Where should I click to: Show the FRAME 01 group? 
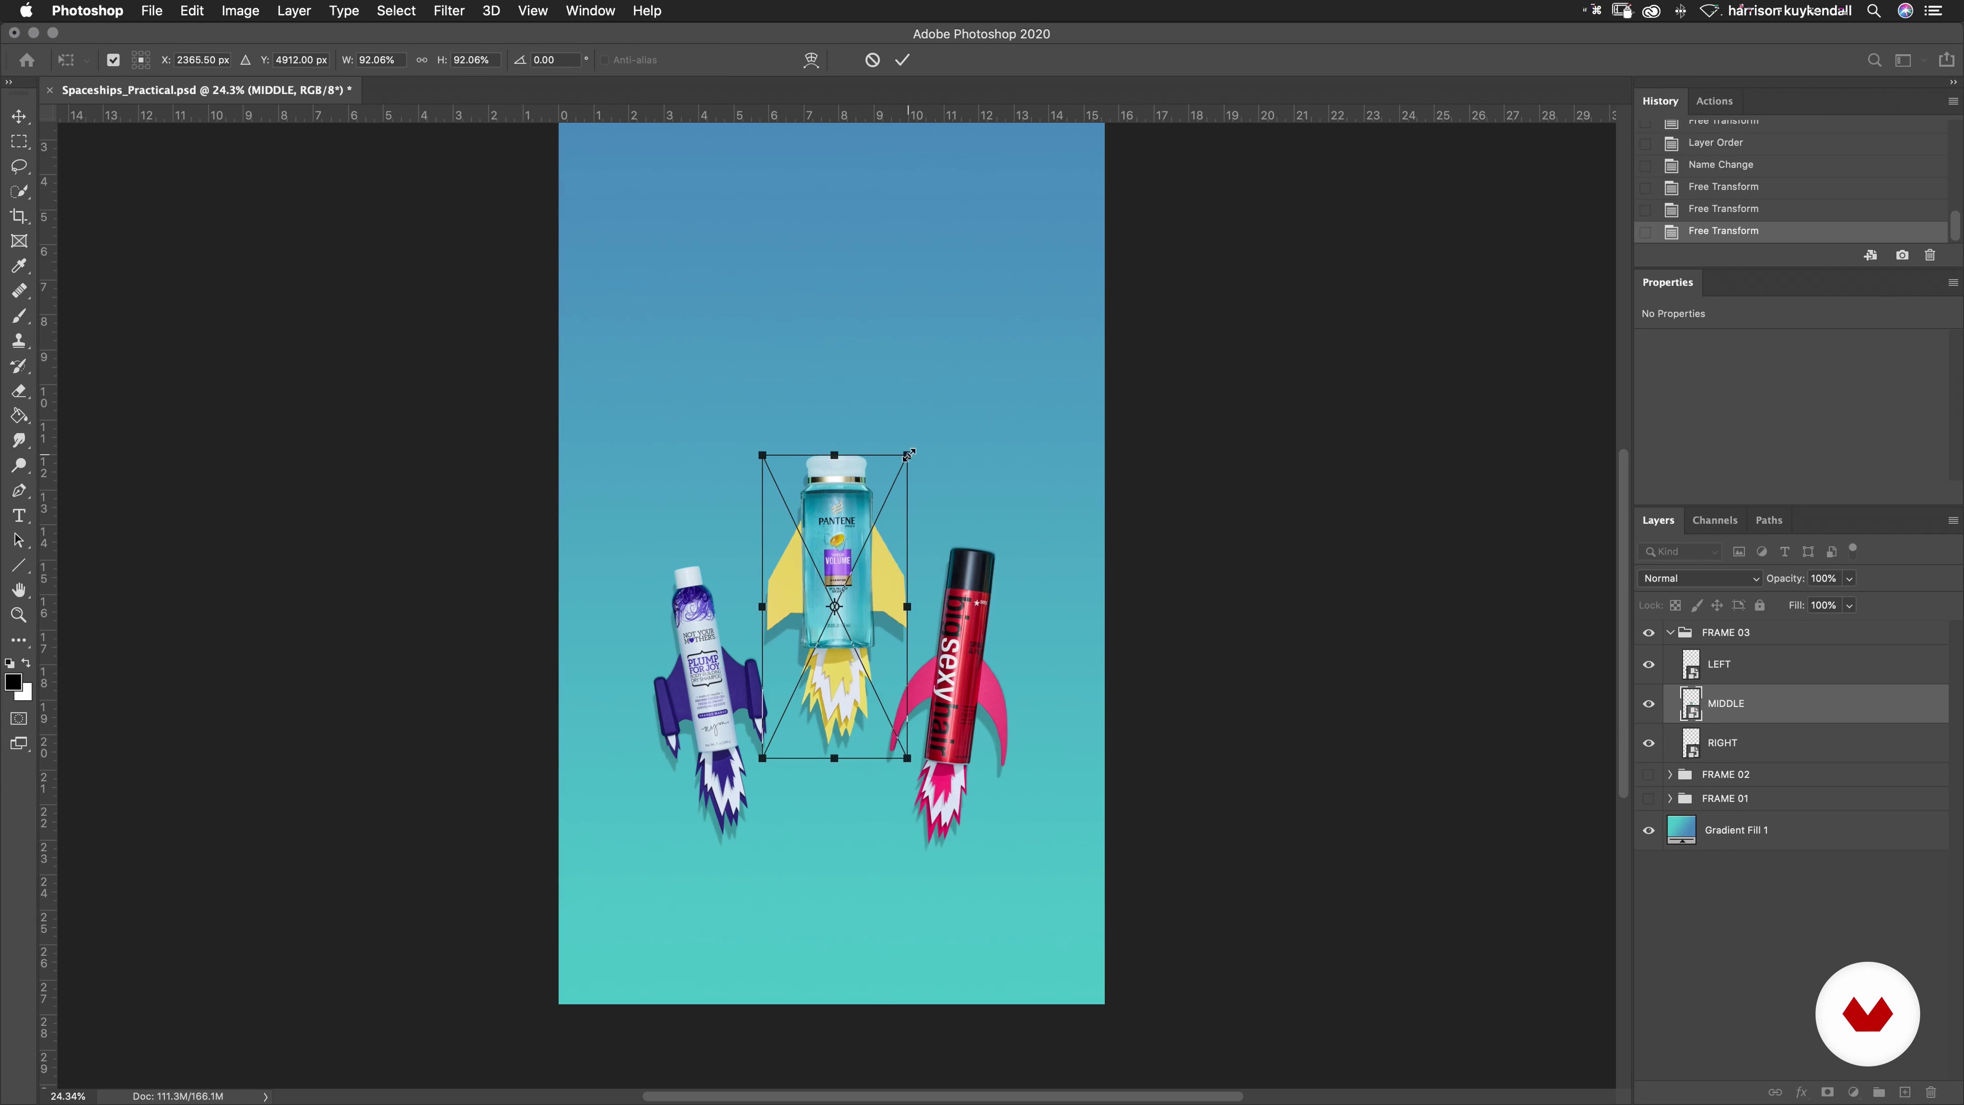(1648, 799)
